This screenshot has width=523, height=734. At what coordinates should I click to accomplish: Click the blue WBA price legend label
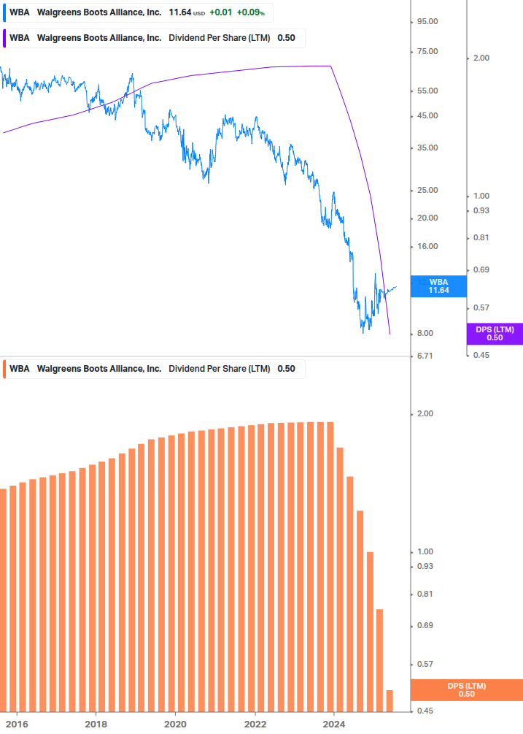coord(138,12)
